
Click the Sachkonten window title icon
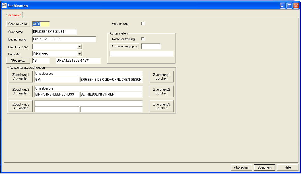point(4,6)
